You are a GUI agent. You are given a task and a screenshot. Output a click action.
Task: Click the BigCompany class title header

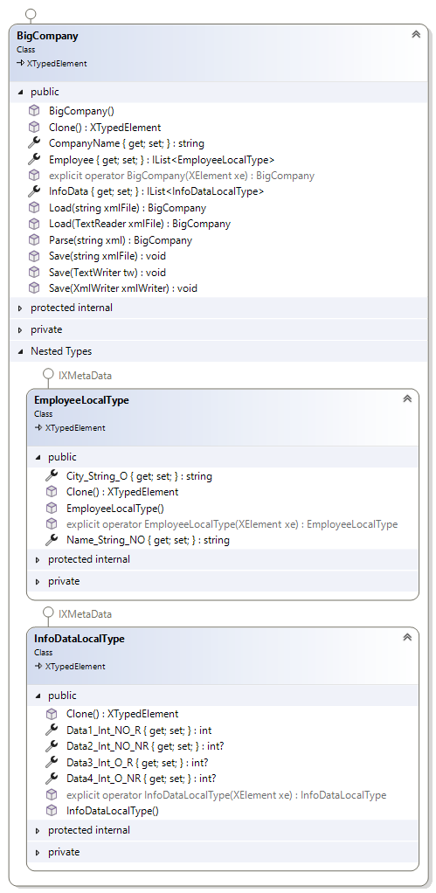click(48, 36)
